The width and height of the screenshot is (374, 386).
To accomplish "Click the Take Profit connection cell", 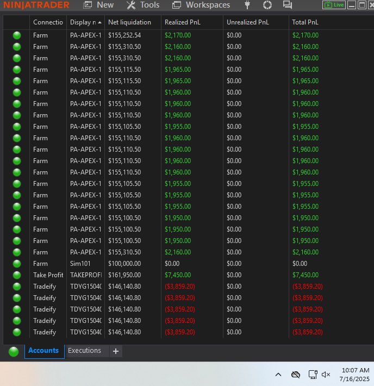I will point(48,275).
